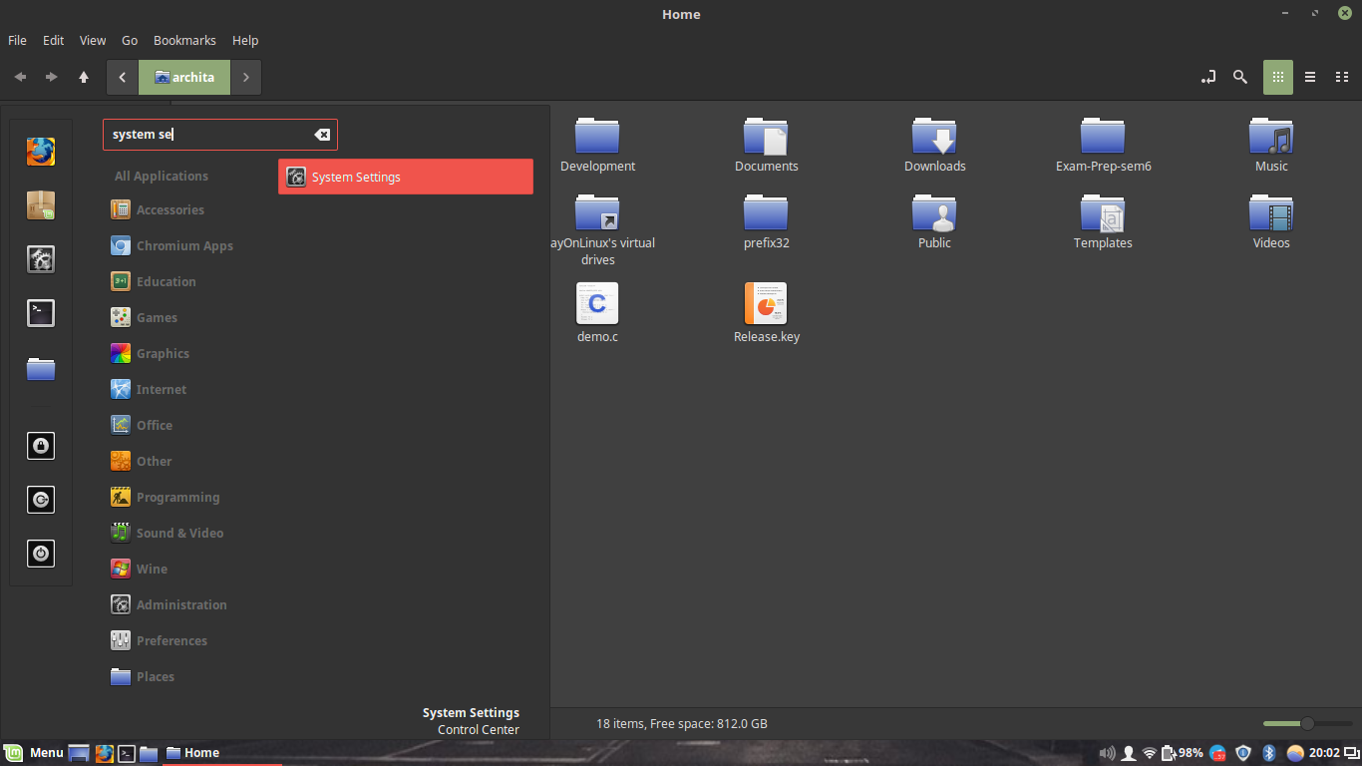Switch to compact view in the toolbar

(x=1342, y=77)
